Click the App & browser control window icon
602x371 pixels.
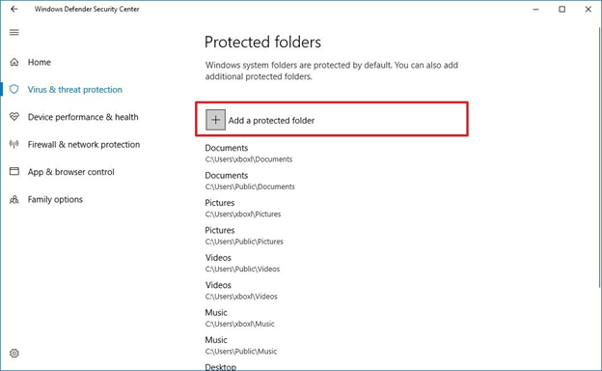pyautogui.click(x=14, y=171)
